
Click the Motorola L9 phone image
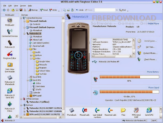79,48
